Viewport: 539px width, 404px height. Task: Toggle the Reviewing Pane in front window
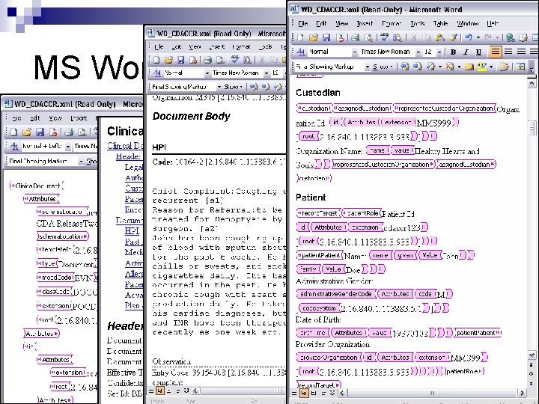click(x=520, y=67)
